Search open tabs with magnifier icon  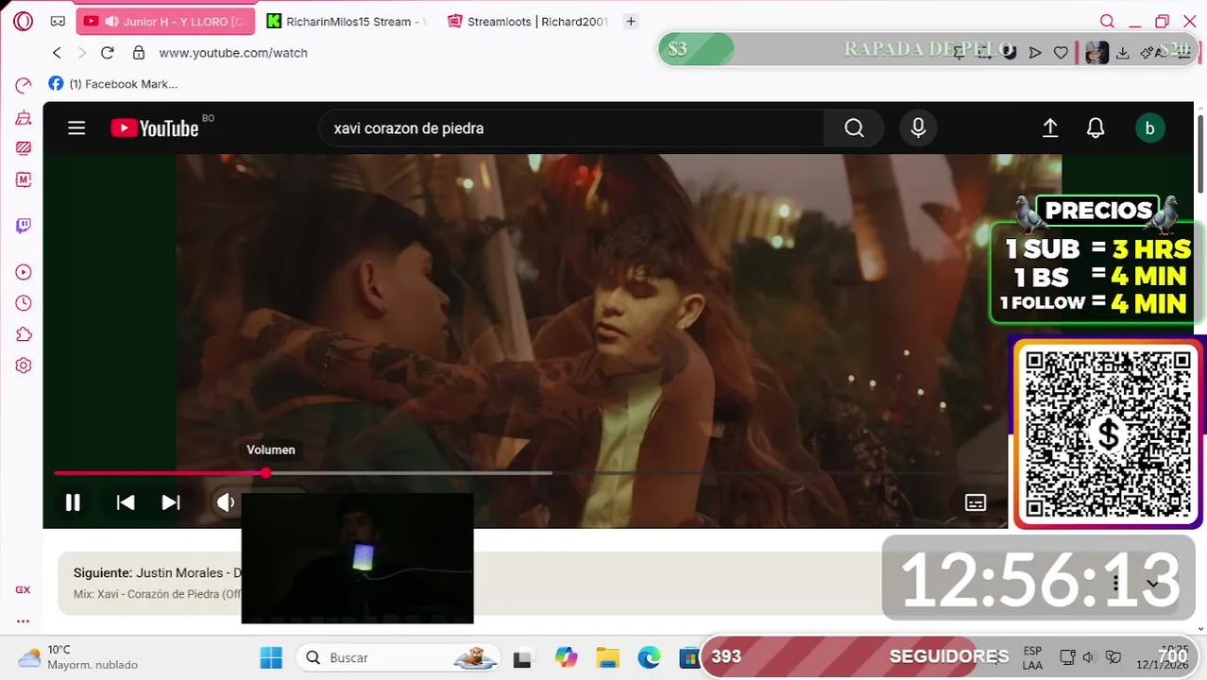pos(1107,21)
